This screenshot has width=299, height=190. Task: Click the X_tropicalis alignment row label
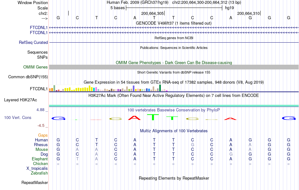[37, 169]
